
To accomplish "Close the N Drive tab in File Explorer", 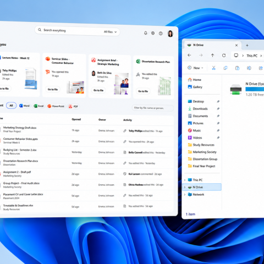I will click(x=237, y=45).
